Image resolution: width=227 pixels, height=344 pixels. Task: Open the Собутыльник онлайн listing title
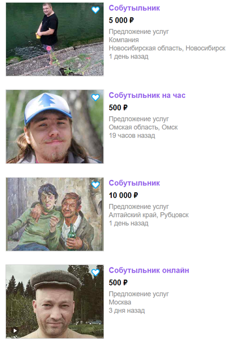point(149,271)
